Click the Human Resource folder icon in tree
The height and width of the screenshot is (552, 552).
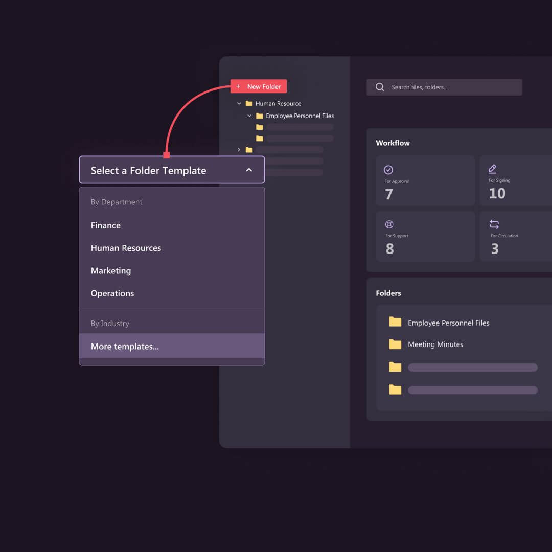[x=249, y=103]
